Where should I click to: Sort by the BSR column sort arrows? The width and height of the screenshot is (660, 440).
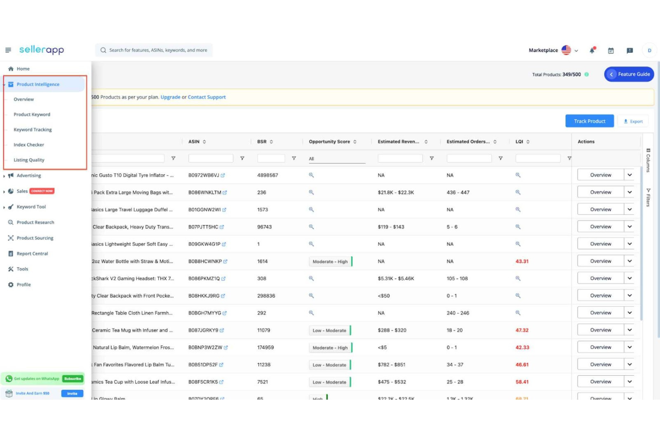pos(271,142)
